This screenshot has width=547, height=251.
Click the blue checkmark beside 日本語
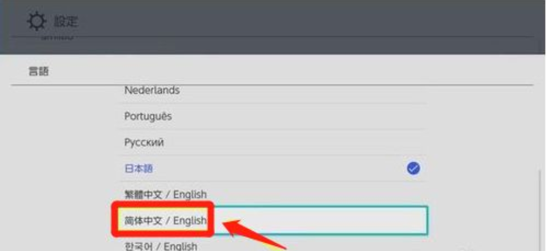(414, 169)
